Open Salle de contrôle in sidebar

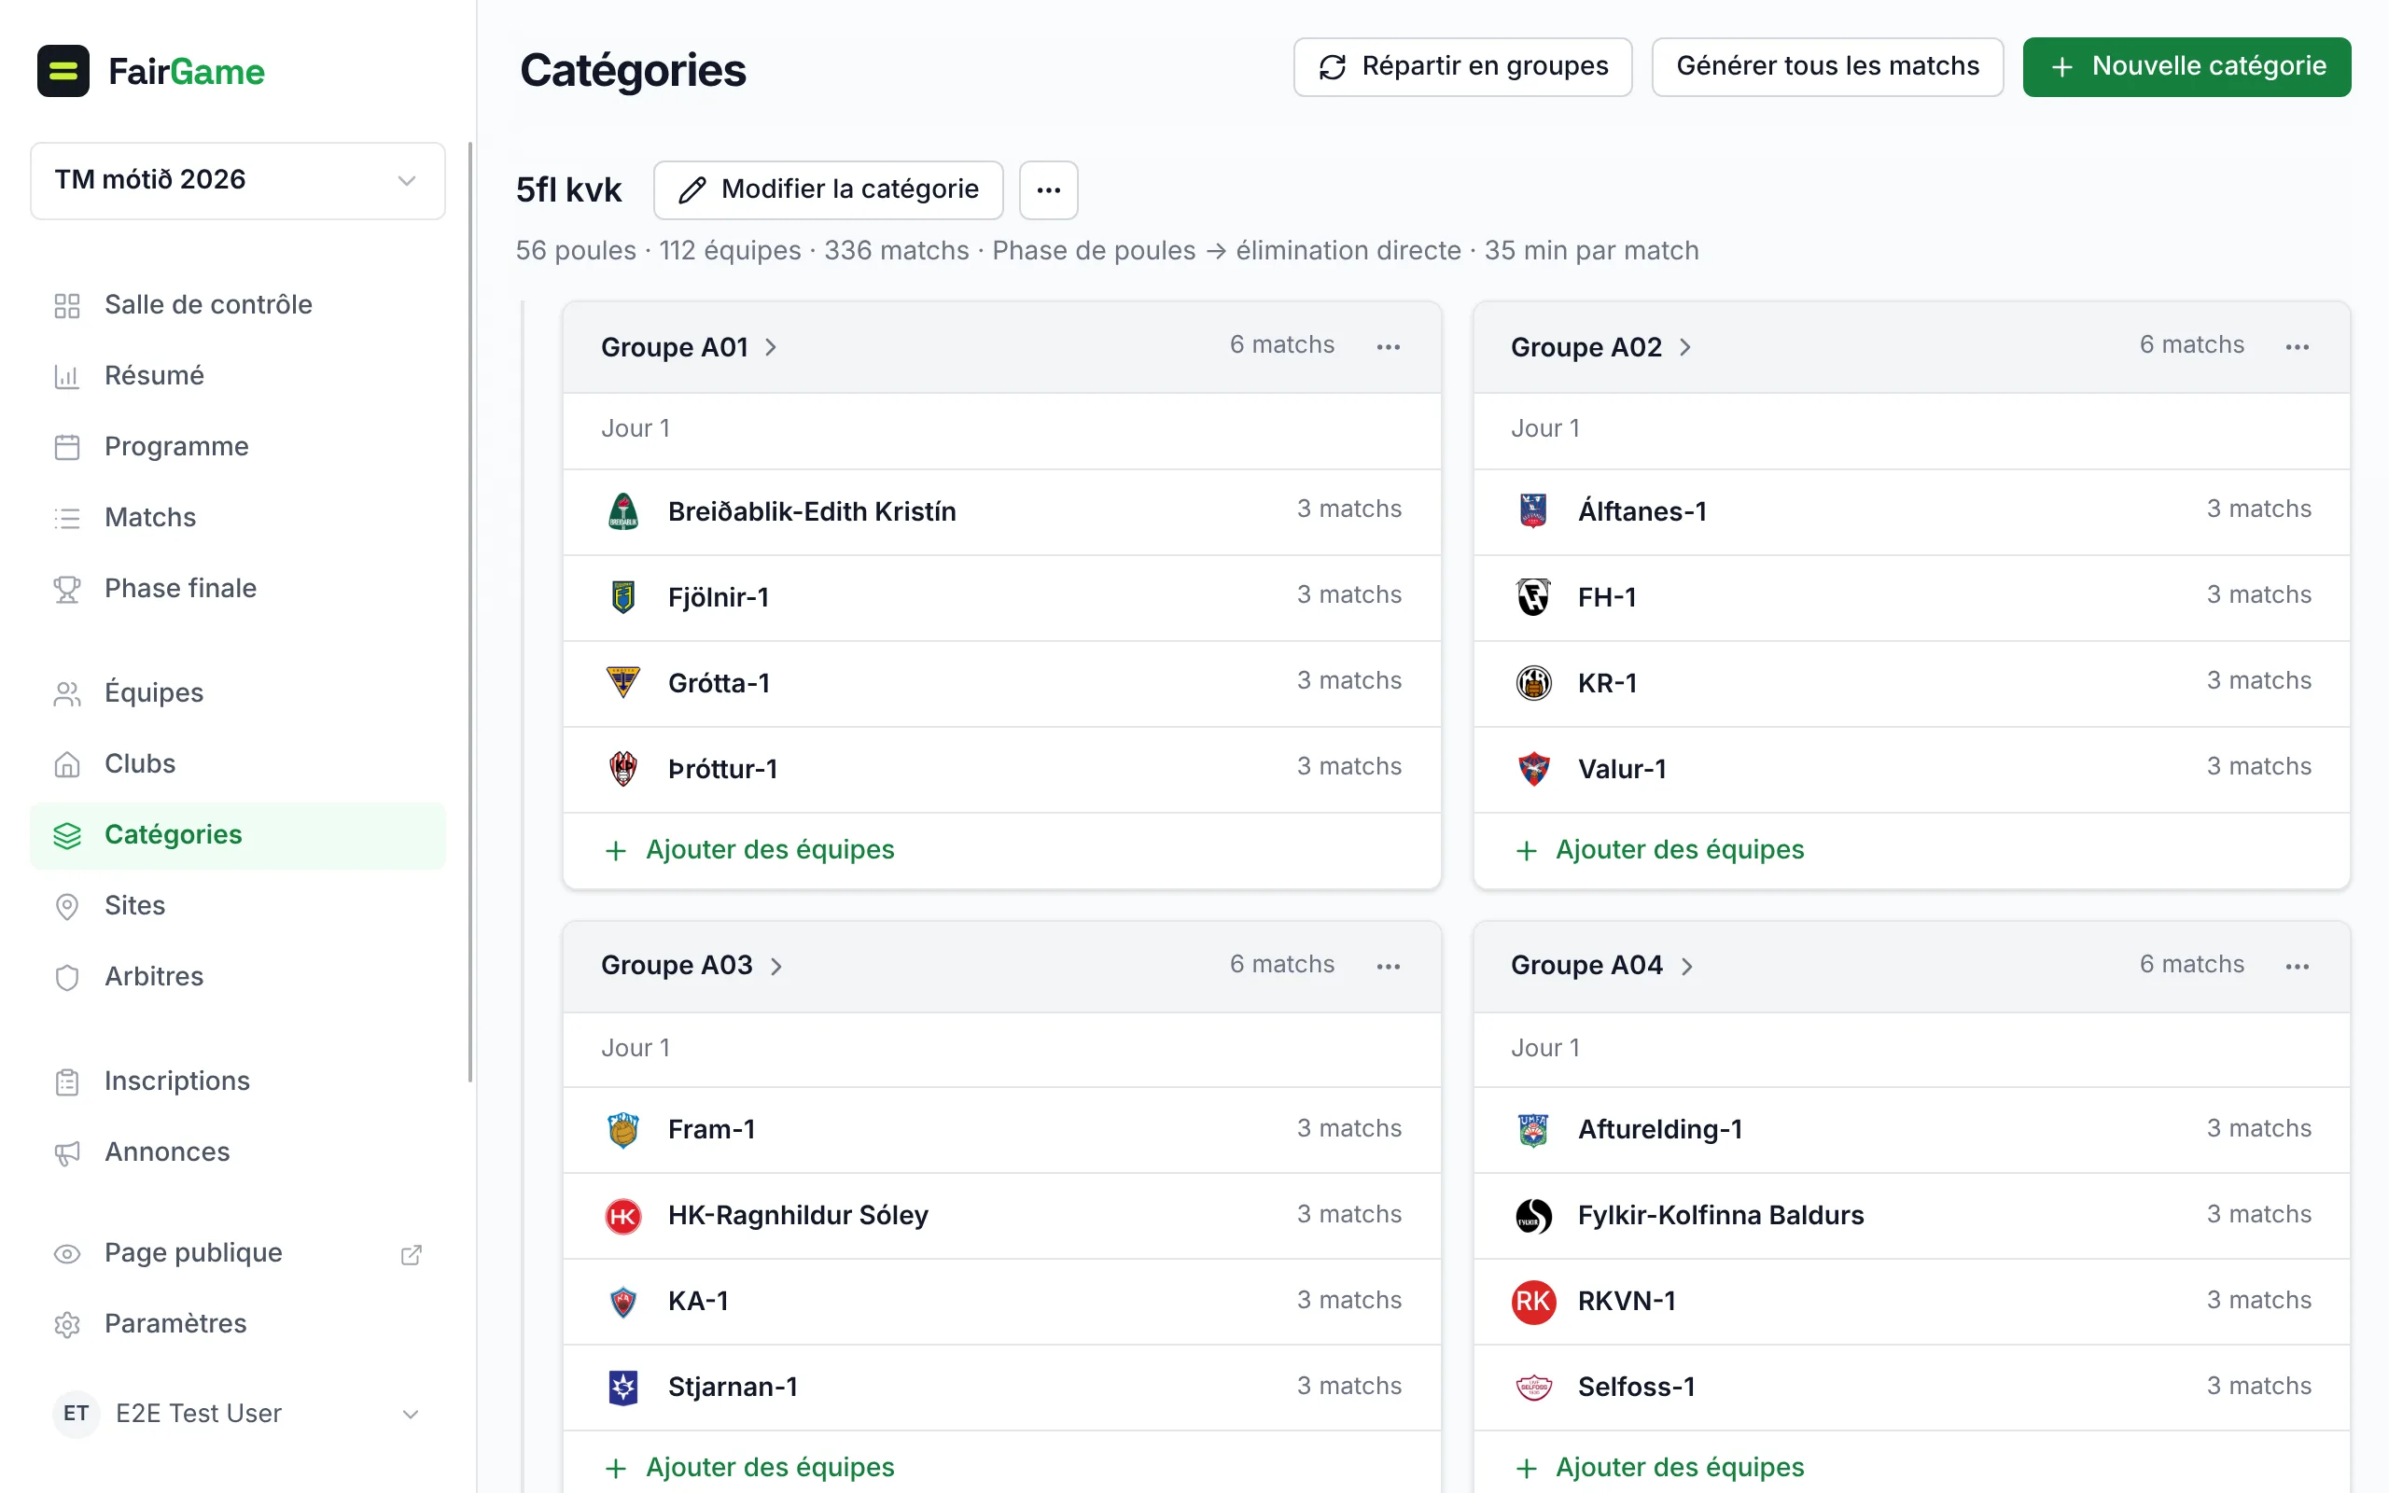click(x=238, y=304)
